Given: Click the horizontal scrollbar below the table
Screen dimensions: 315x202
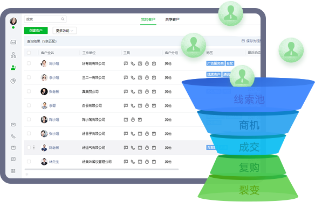Looking at the screenshot, I should (101, 169).
